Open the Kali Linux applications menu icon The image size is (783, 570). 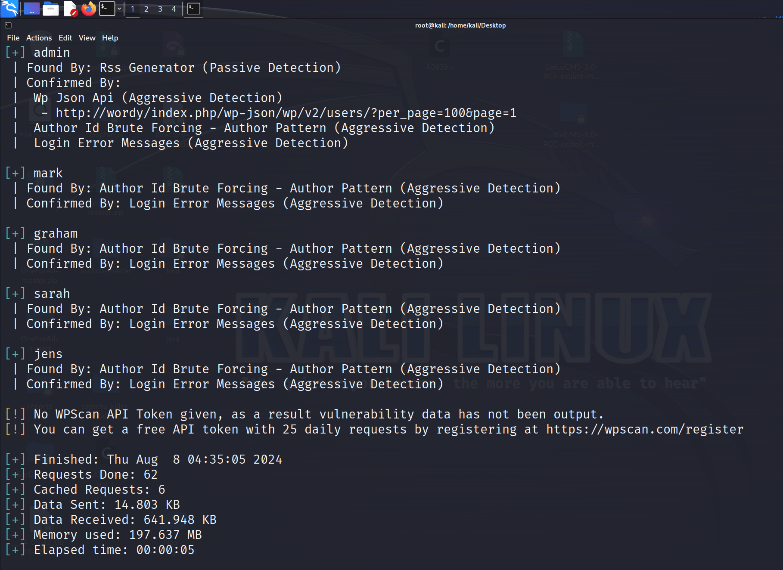click(x=9, y=8)
